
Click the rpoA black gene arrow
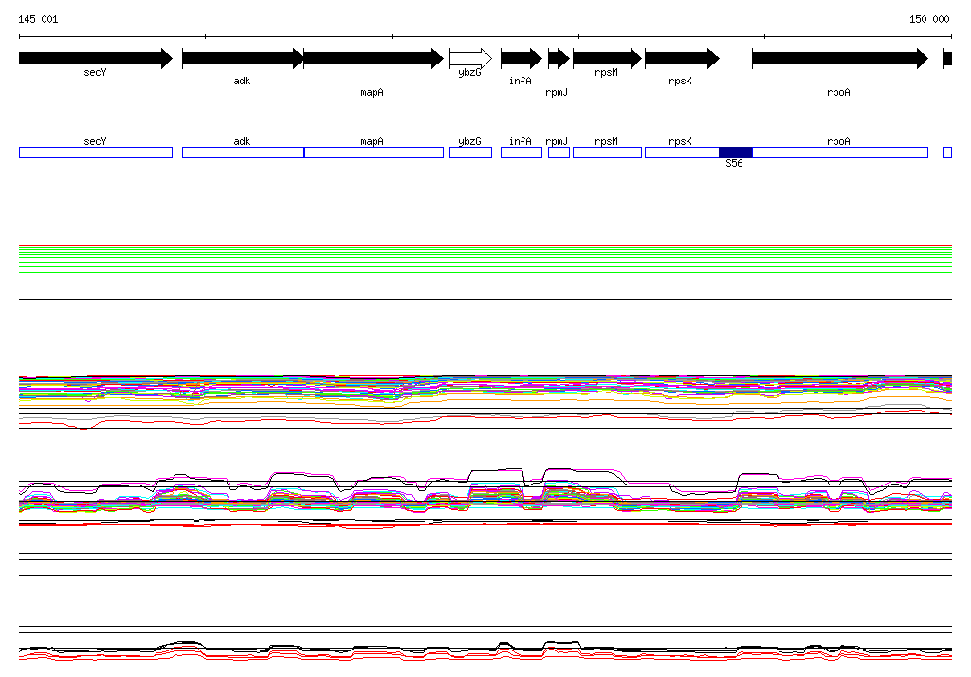click(840, 59)
